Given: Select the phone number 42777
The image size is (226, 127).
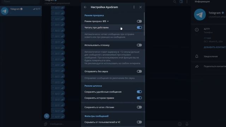Looking at the screenshot, I should pos(207,29).
